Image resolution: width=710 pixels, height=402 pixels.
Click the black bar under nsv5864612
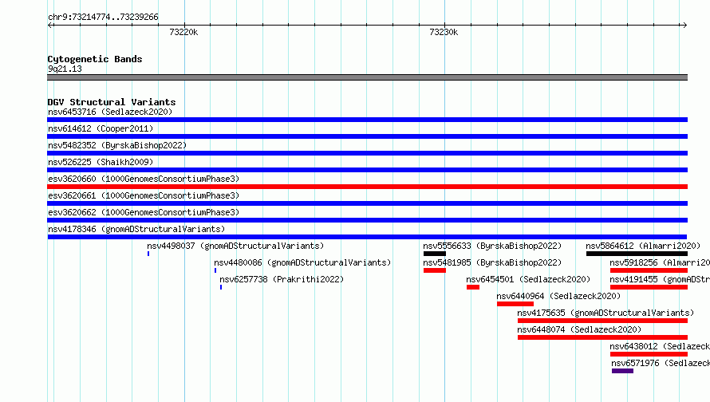click(x=637, y=254)
